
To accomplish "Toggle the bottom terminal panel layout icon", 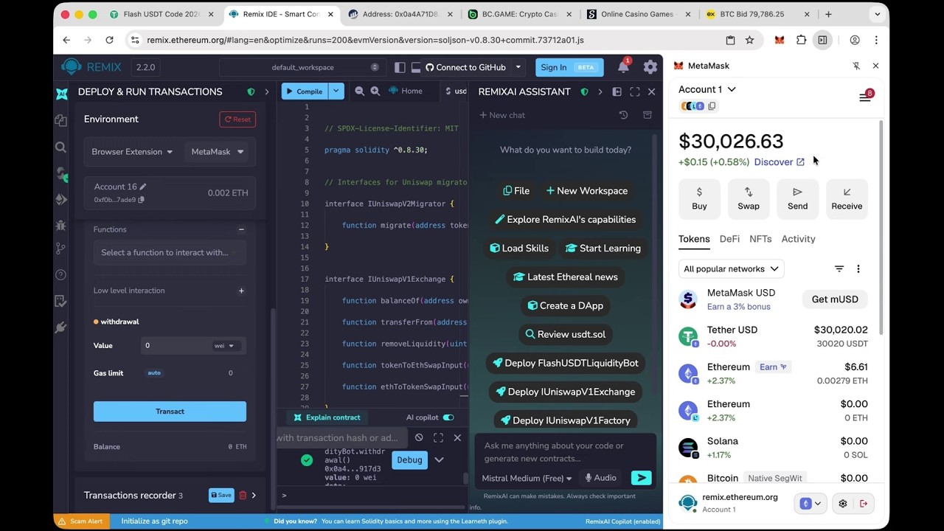I will tap(415, 67).
